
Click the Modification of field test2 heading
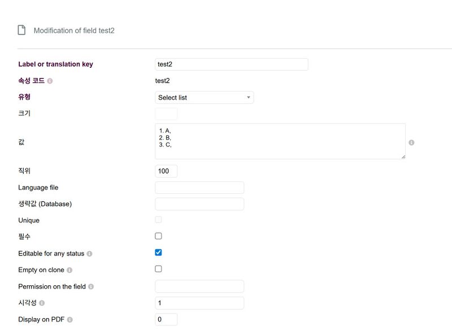pyautogui.click(x=74, y=31)
